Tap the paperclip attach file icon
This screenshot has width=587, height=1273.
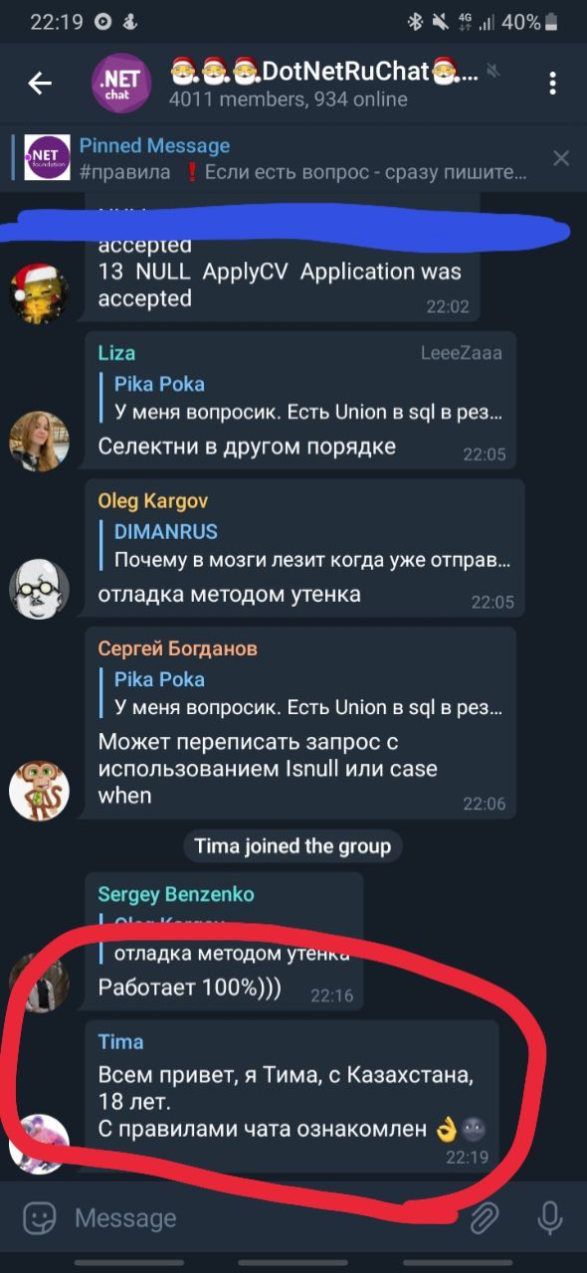pos(484,1217)
